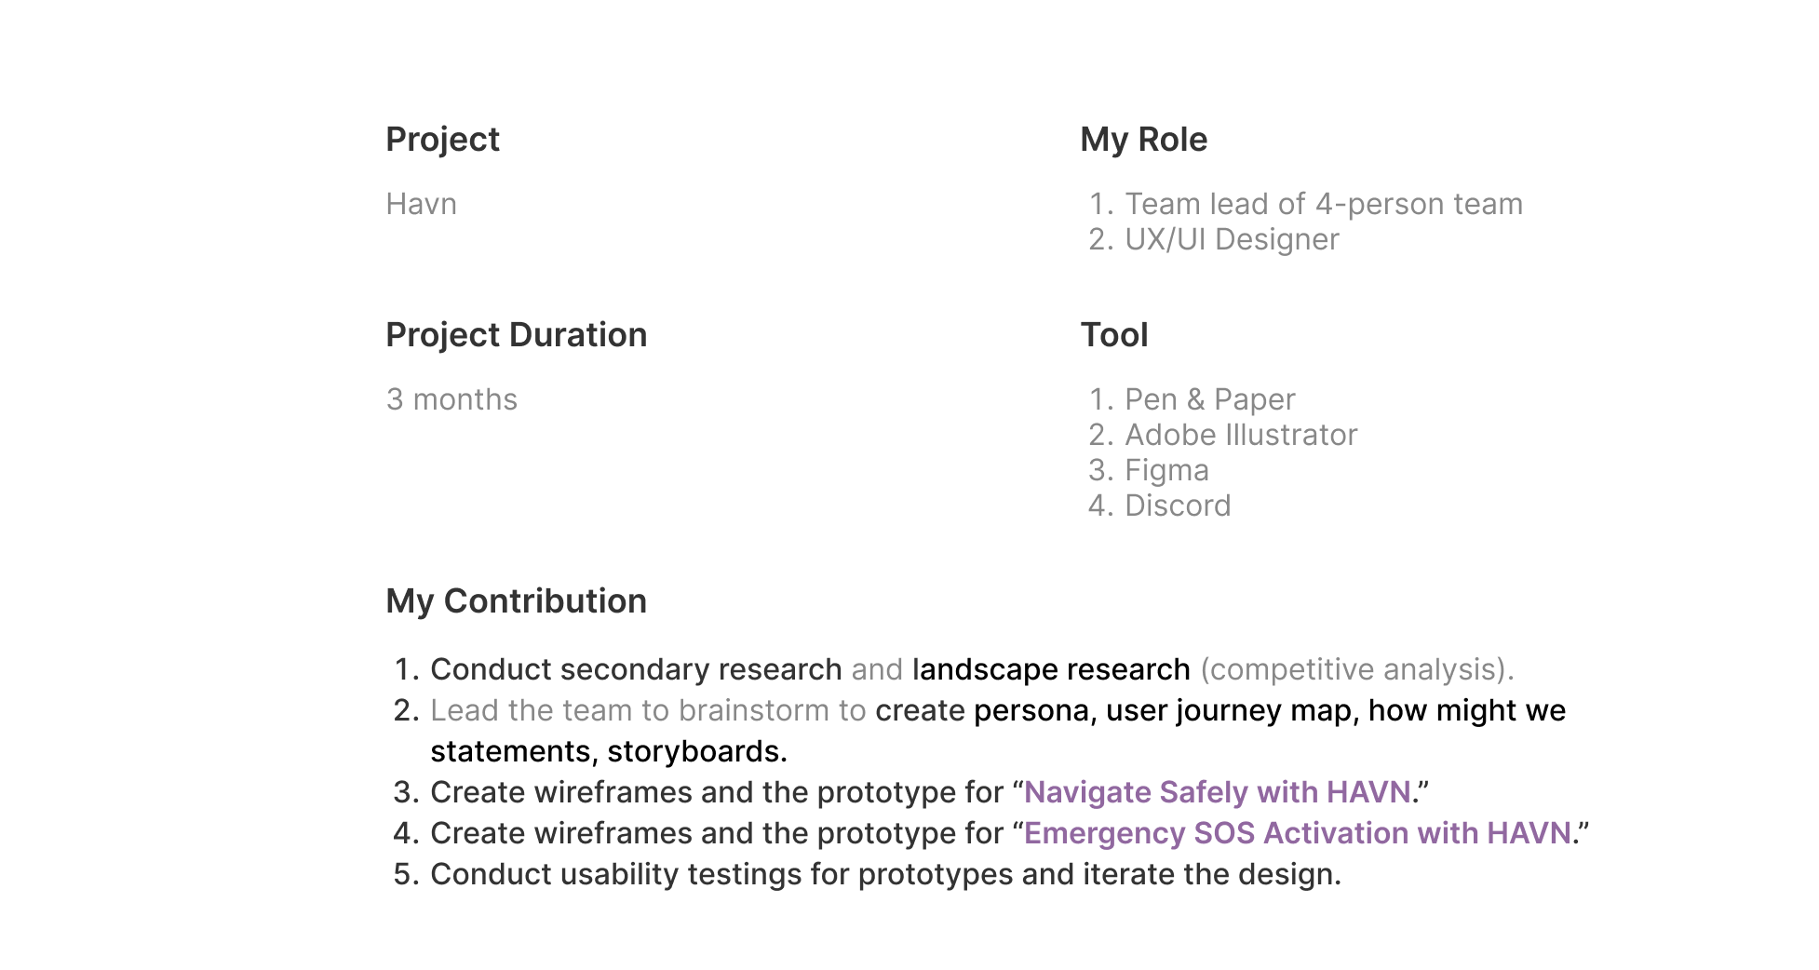Click the Conduct usability testings list item
The height and width of the screenshot is (970, 1819).
point(885,874)
